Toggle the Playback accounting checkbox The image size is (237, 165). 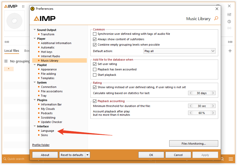(95, 101)
